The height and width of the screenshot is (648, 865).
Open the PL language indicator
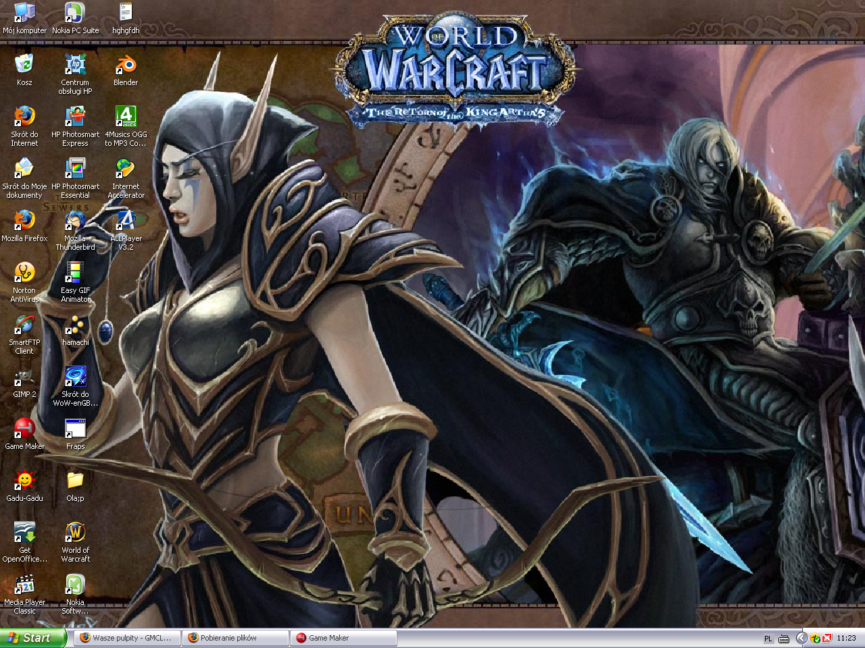pyautogui.click(x=768, y=639)
